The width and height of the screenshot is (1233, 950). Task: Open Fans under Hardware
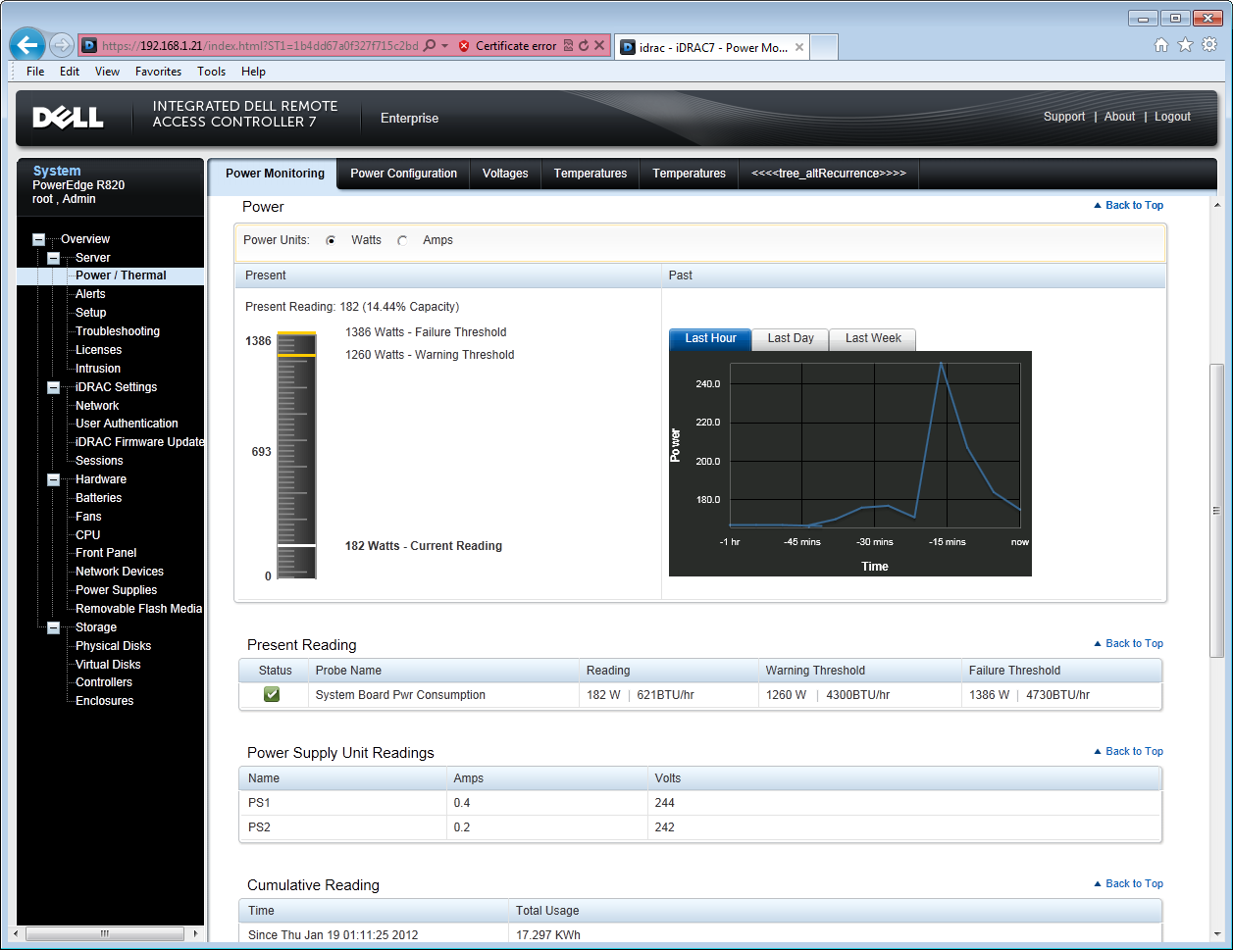(x=88, y=517)
